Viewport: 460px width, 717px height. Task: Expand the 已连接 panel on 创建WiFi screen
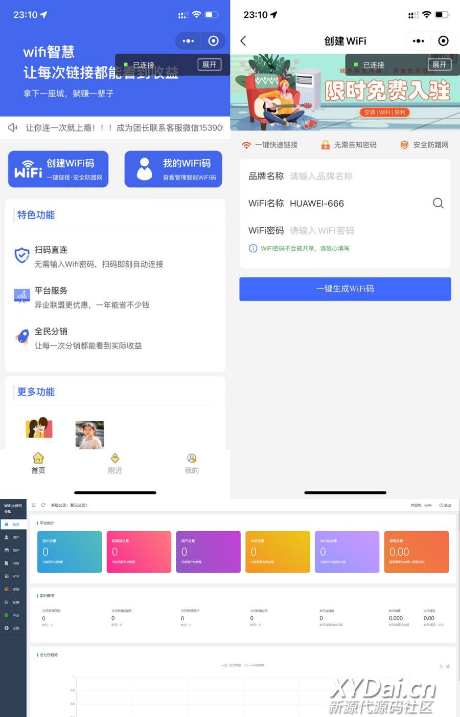(439, 64)
